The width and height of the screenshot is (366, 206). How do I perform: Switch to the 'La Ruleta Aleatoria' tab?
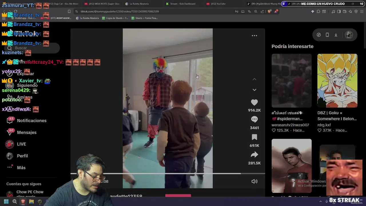pyautogui.click(x=137, y=4)
